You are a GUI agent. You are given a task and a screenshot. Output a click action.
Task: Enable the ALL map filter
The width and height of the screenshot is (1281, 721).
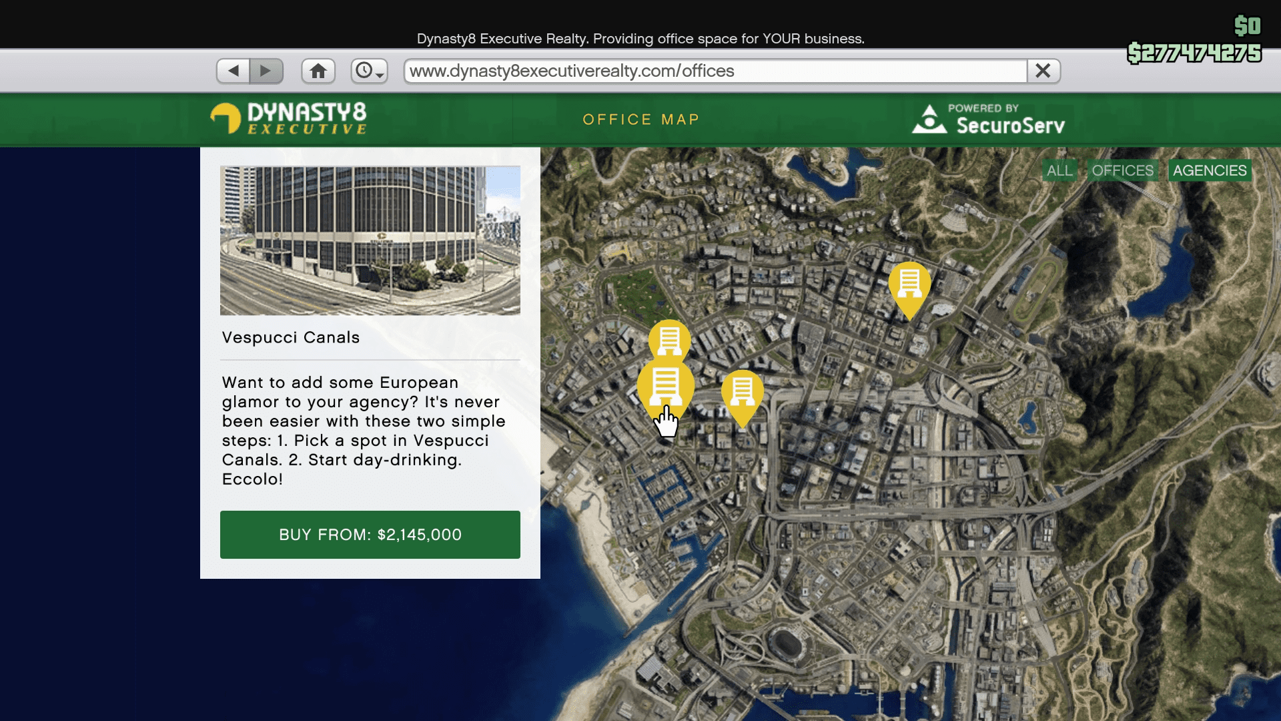tap(1059, 170)
